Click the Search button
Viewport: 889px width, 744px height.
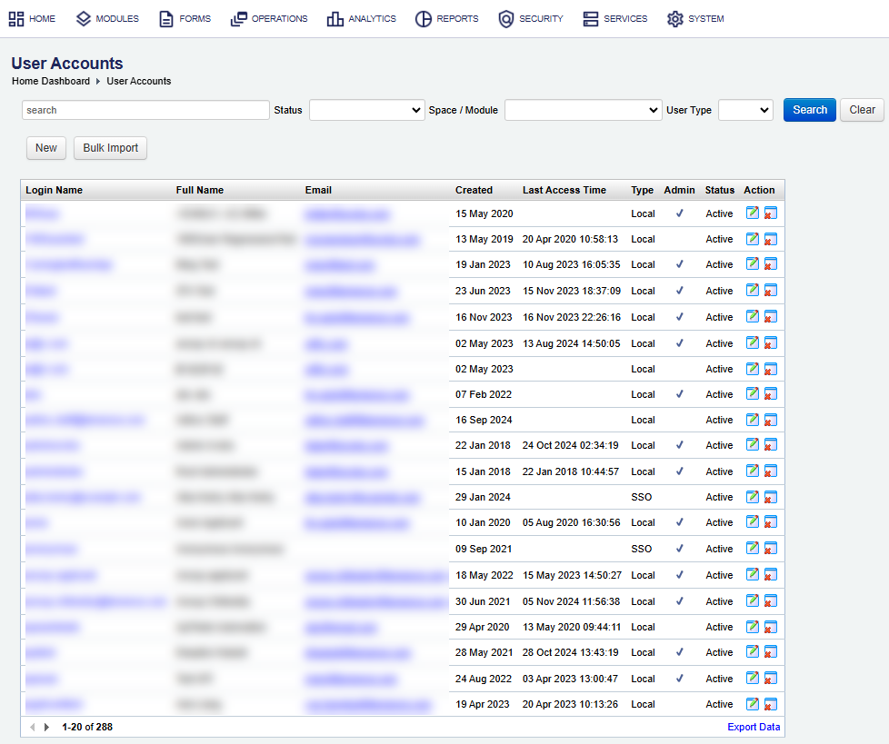point(809,109)
